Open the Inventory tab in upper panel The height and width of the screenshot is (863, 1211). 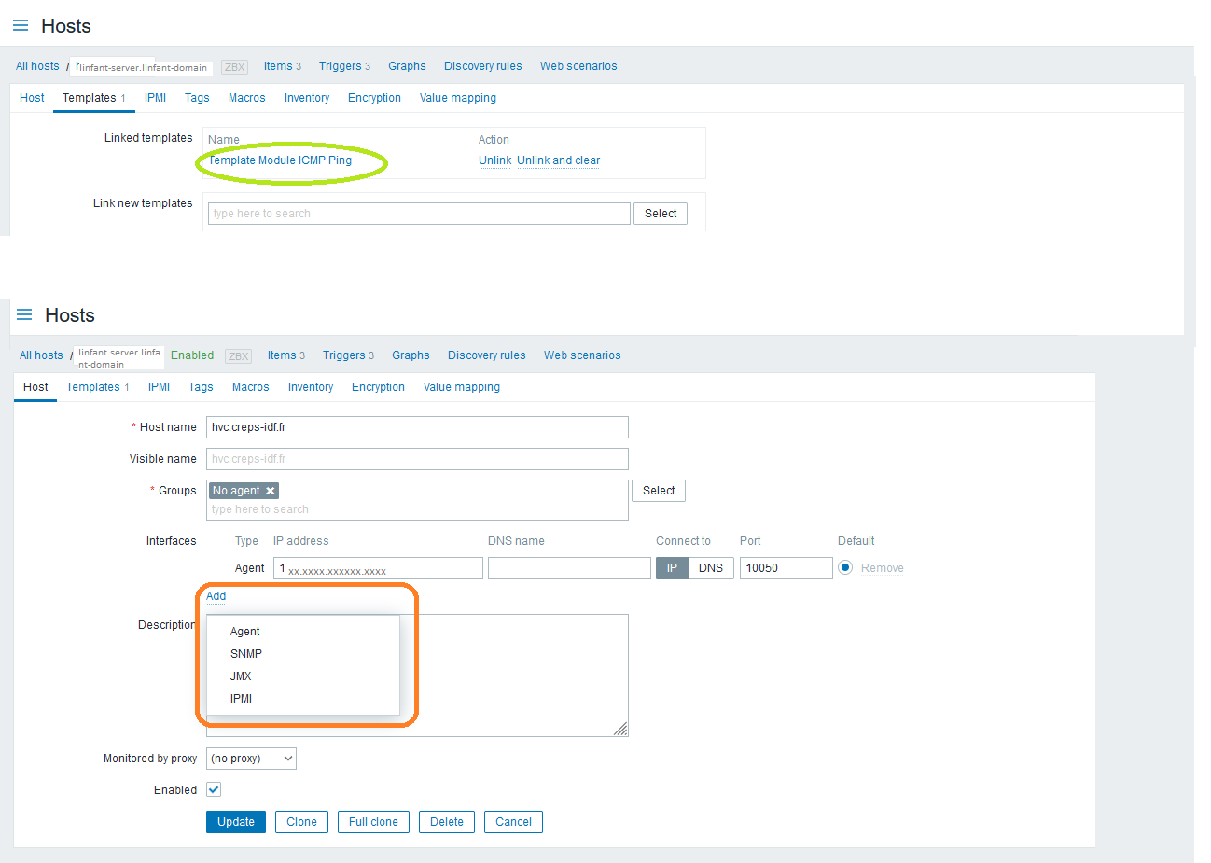point(306,98)
